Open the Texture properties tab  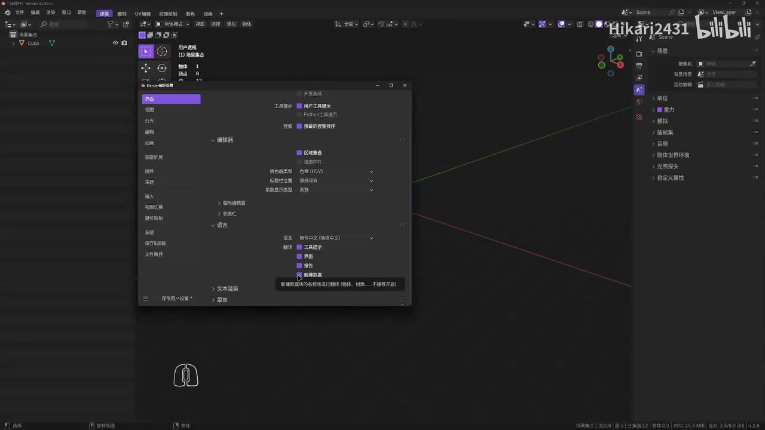(639, 117)
